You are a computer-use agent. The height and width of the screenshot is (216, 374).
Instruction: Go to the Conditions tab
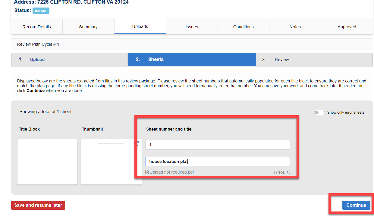[244, 26]
